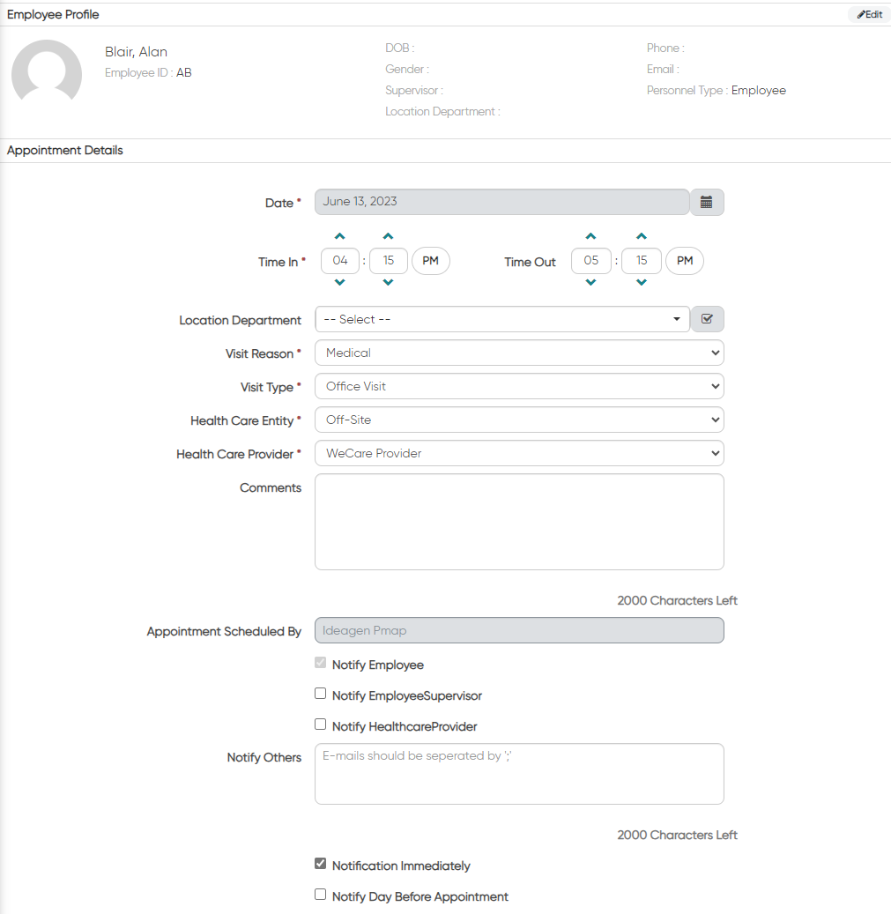Click the Date field showing June 13, 2023
891x914 pixels.
501,202
